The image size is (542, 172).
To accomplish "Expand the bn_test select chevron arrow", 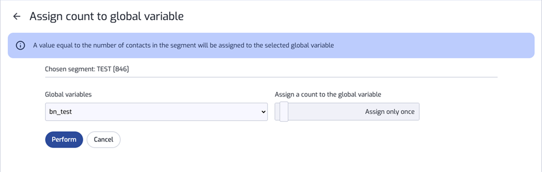I will pyautogui.click(x=264, y=112).
